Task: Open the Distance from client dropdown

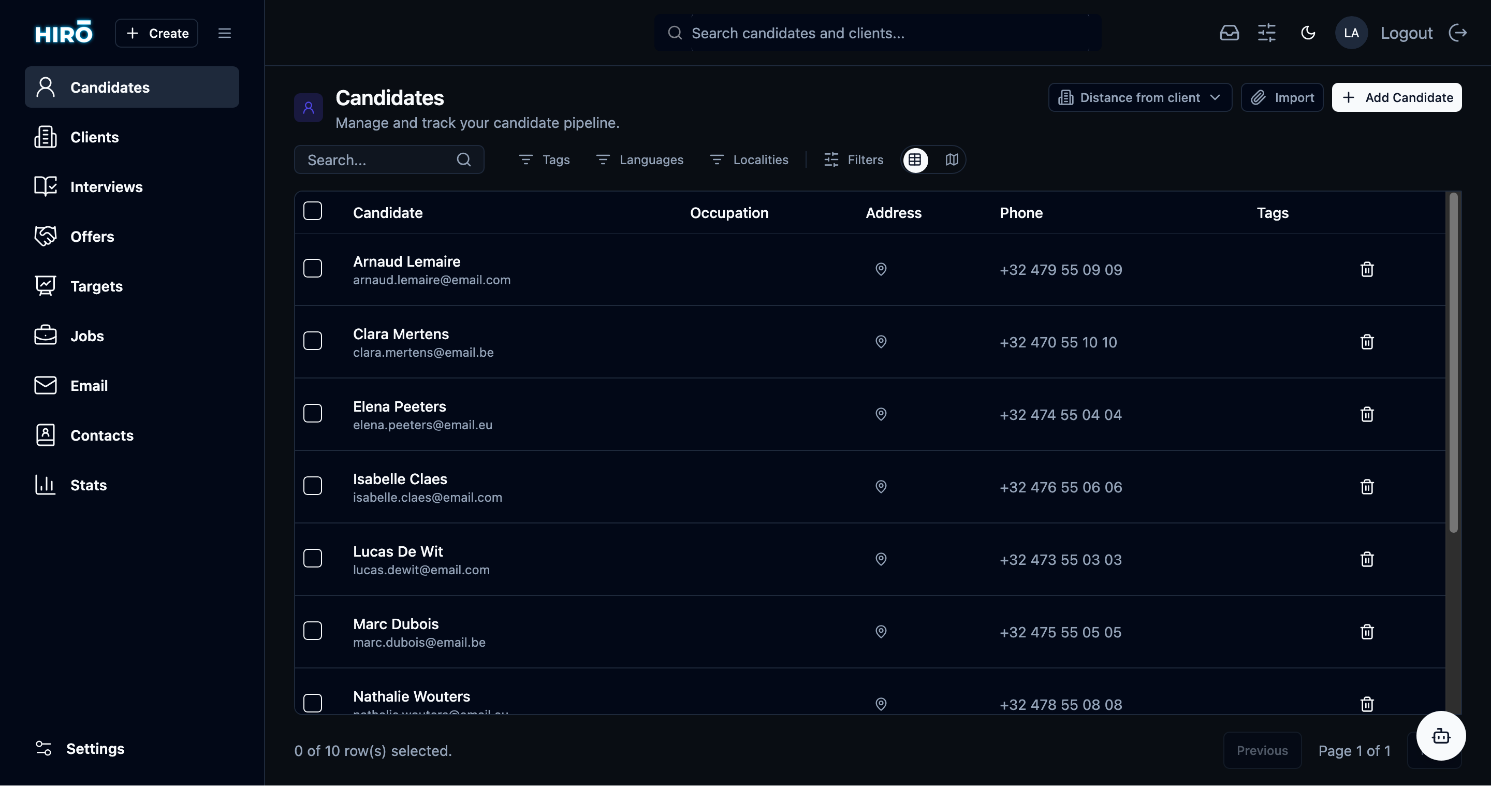Action: (x=1139, y=97)
